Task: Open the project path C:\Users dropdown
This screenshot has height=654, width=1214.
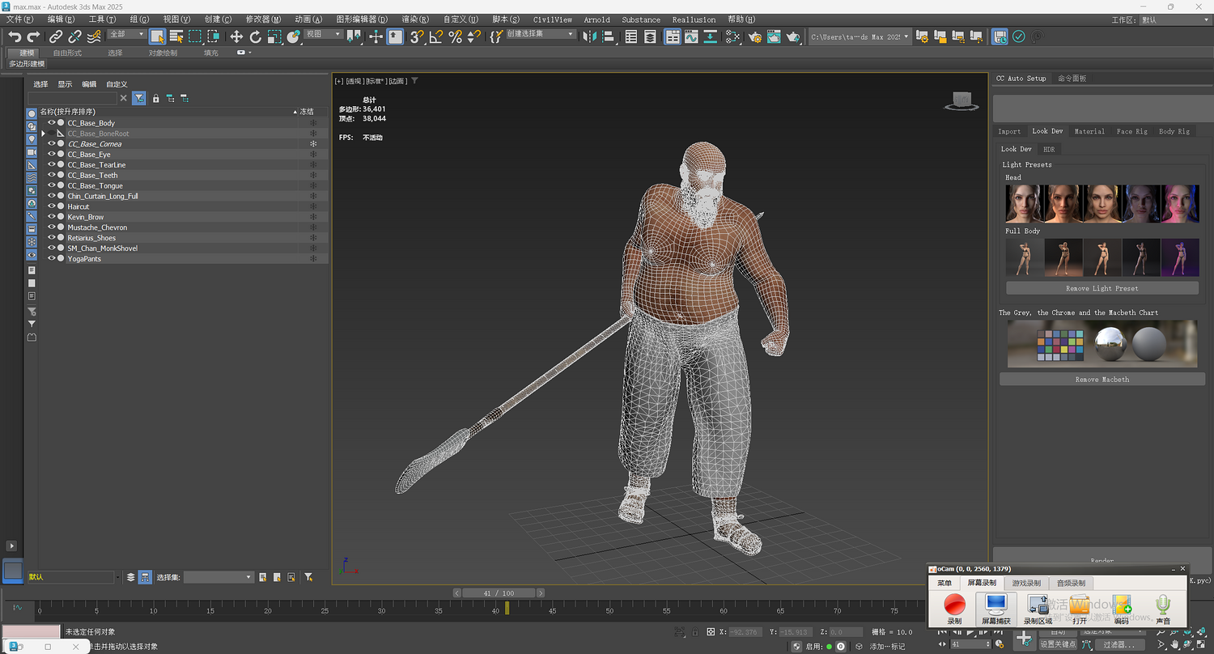Action: pos(860,36)
